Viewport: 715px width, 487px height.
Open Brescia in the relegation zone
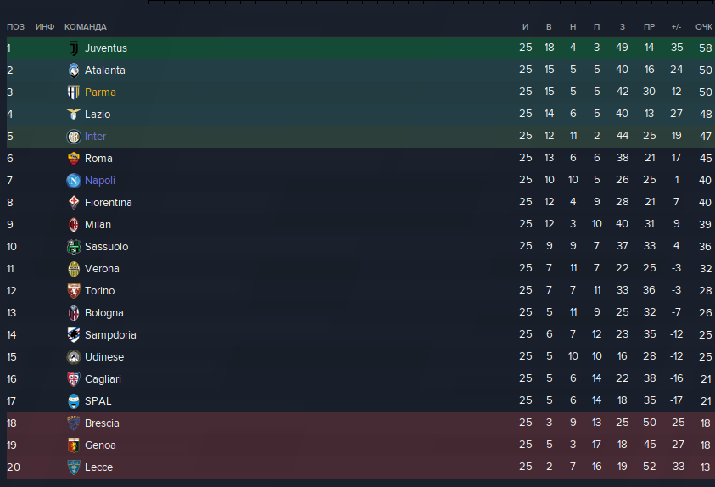[x=102, y=423]
